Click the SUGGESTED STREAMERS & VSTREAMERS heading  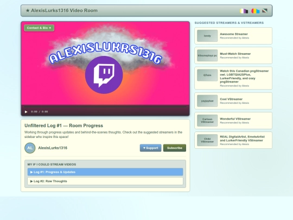229,23
